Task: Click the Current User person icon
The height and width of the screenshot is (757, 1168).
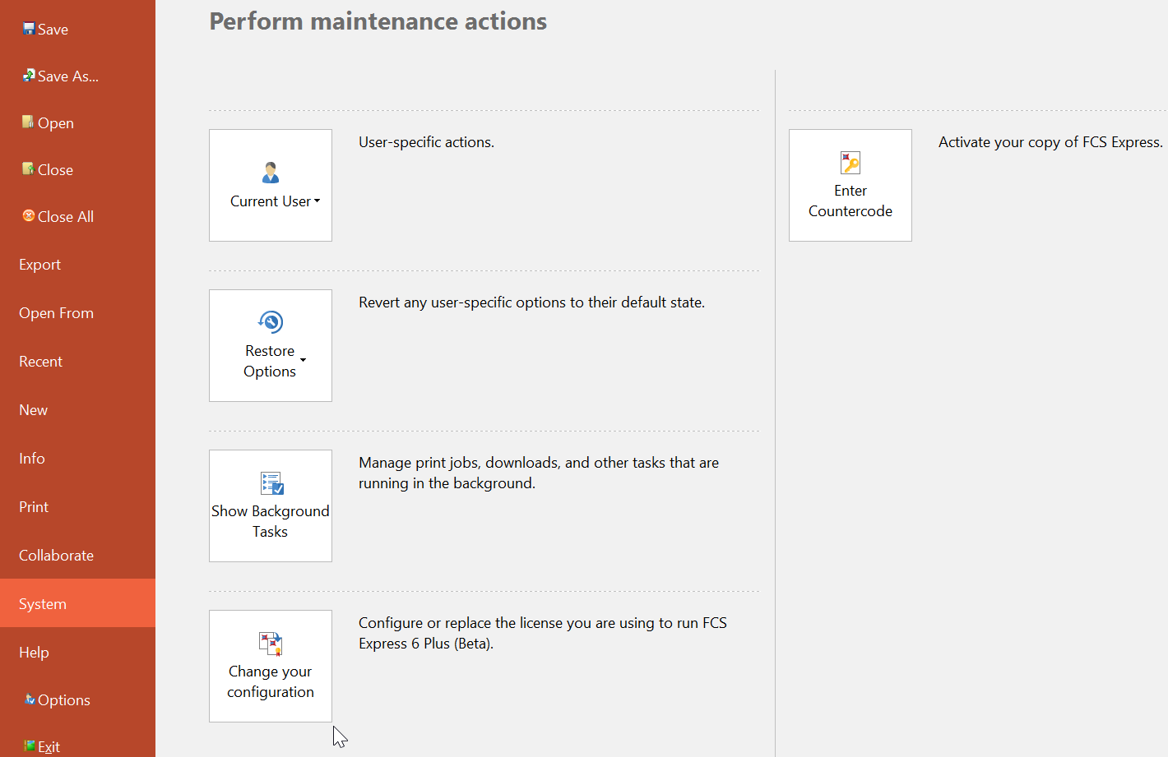Action: [x=271, y=173]
